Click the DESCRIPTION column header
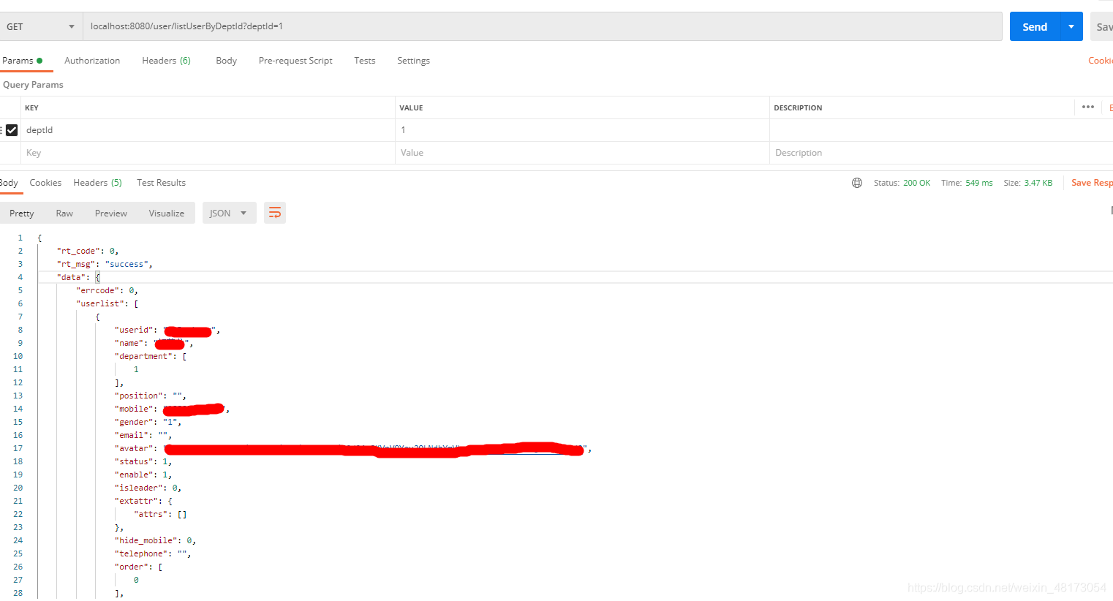 (x=798, y=107)
